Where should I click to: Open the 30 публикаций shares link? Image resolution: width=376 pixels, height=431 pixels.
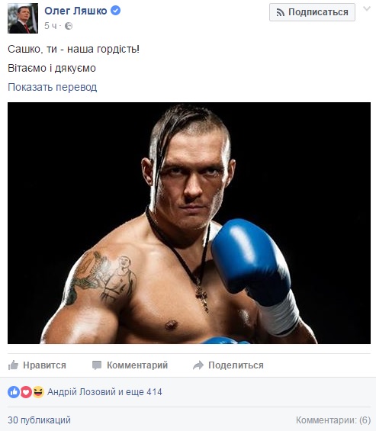pos(40,420)
